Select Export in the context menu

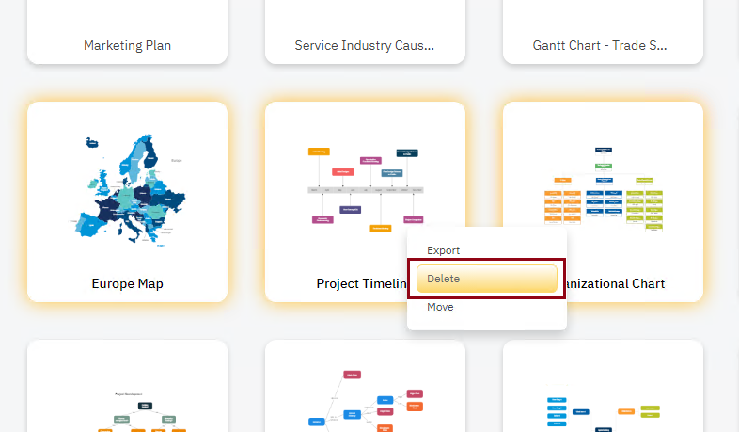pos(444,250)
